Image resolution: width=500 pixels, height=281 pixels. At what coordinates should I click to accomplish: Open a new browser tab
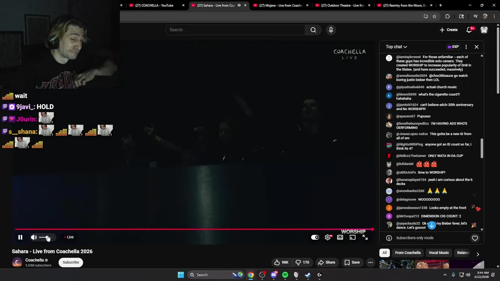tap(441, 5)
